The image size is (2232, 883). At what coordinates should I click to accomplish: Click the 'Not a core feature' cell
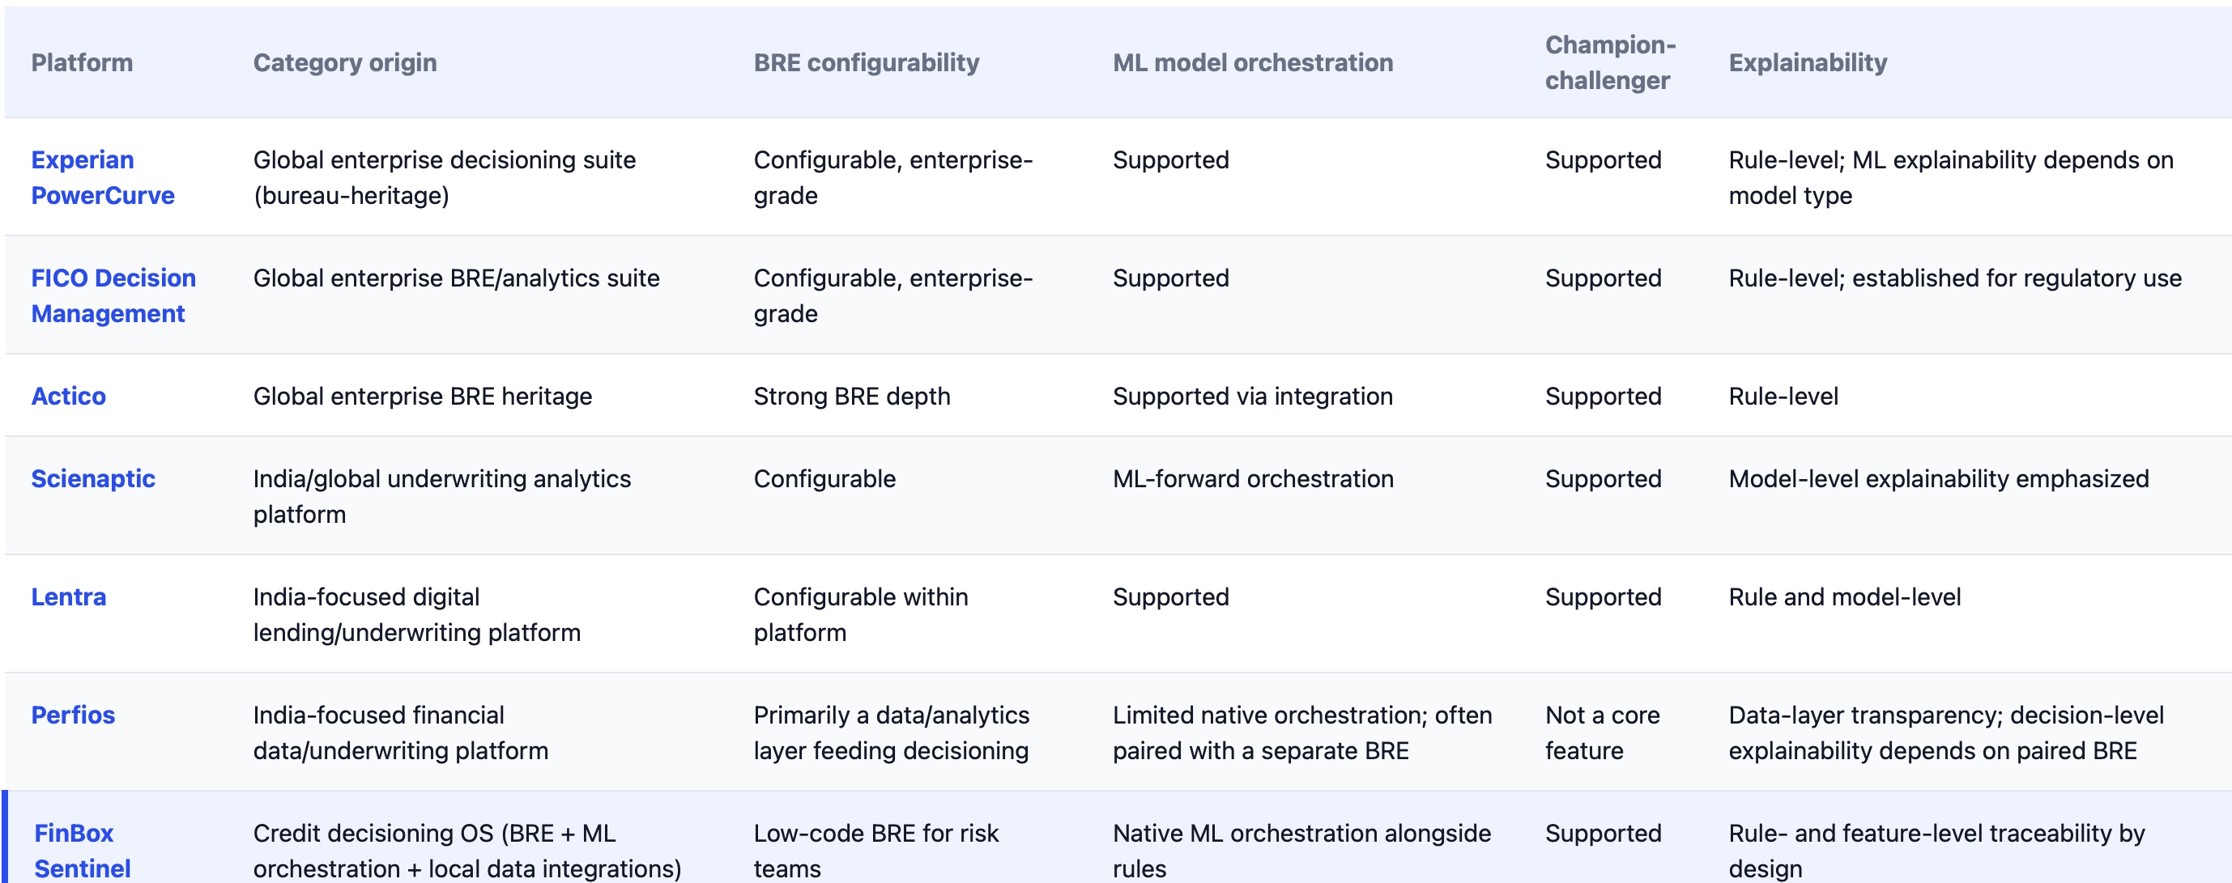click(1602, 732)
